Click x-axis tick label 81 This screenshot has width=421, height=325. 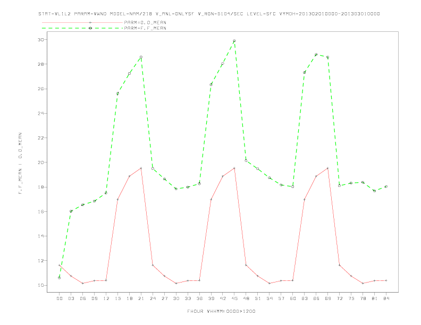[x=374, y=298]
